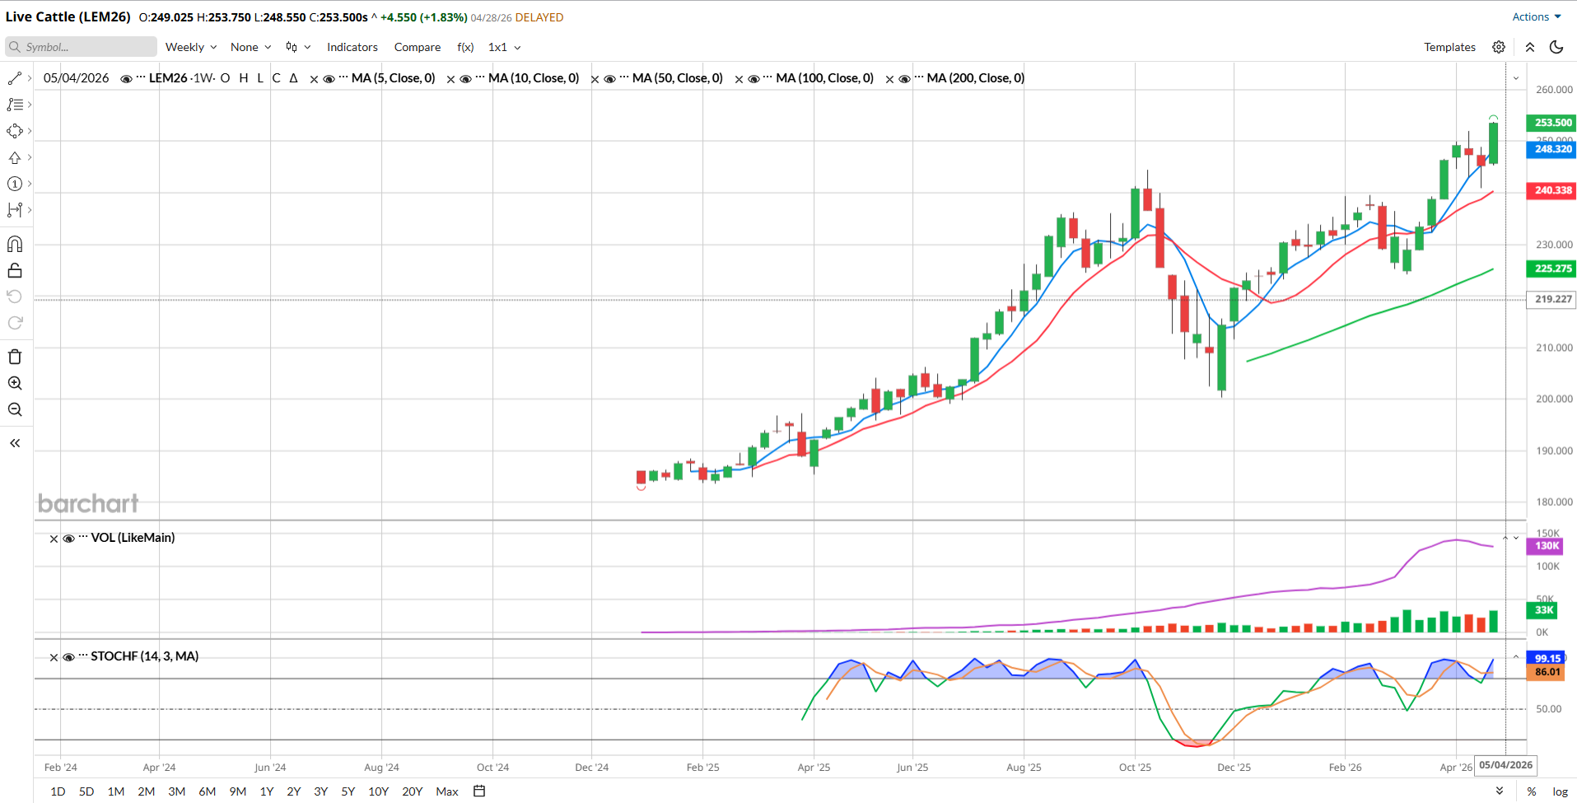The height and width of the screenshot is (803, 1577).
Task: Open the 1x1 grid layout dropdown
Action: [x=504, y=47]
